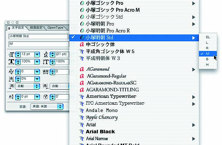Click the Type 1 icon of AGaramond-Regular
Image resolution: width=222 pixels, height=145 pixels.
click(82, 76)
